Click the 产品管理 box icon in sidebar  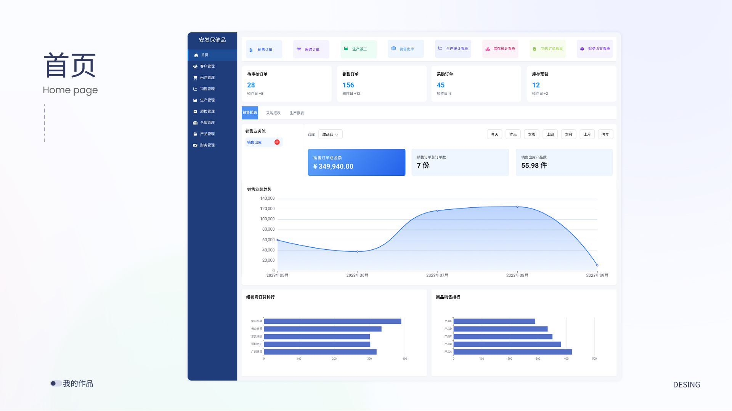pyautogui.click(x=195, y=134)
